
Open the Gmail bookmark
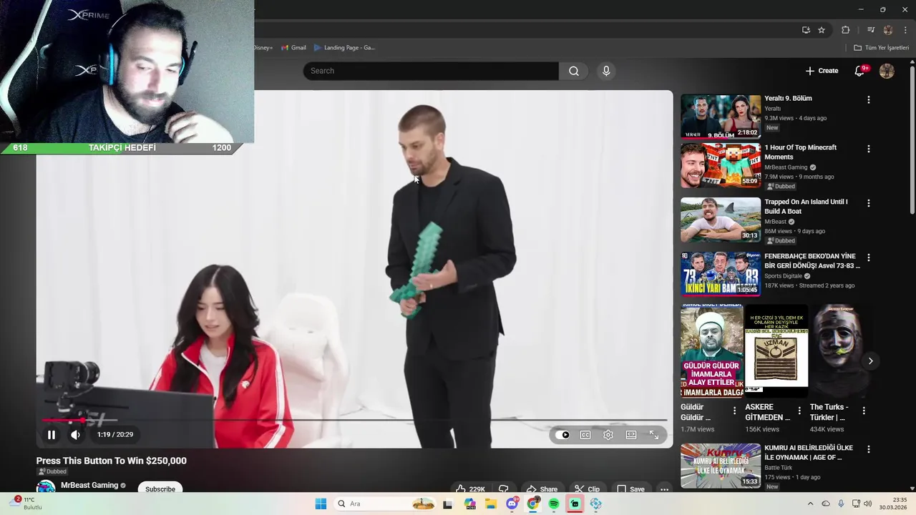[x=293, y=48]
